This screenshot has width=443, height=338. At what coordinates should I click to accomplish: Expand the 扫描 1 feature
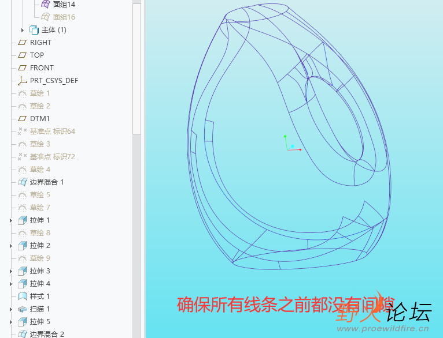pos(11,309)
